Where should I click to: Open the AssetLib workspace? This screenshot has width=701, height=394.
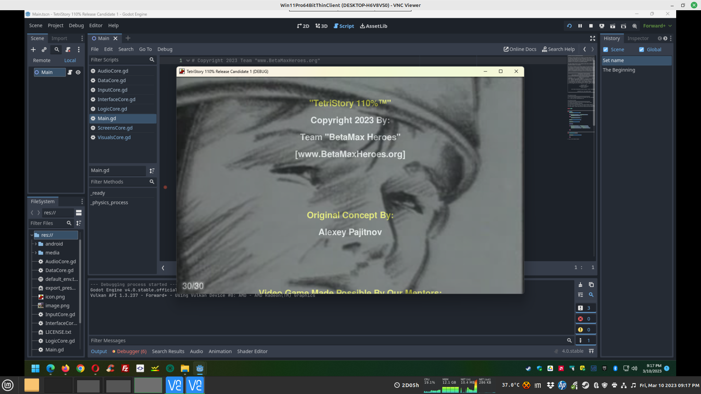pyautogui.click(x=374, y=26)
